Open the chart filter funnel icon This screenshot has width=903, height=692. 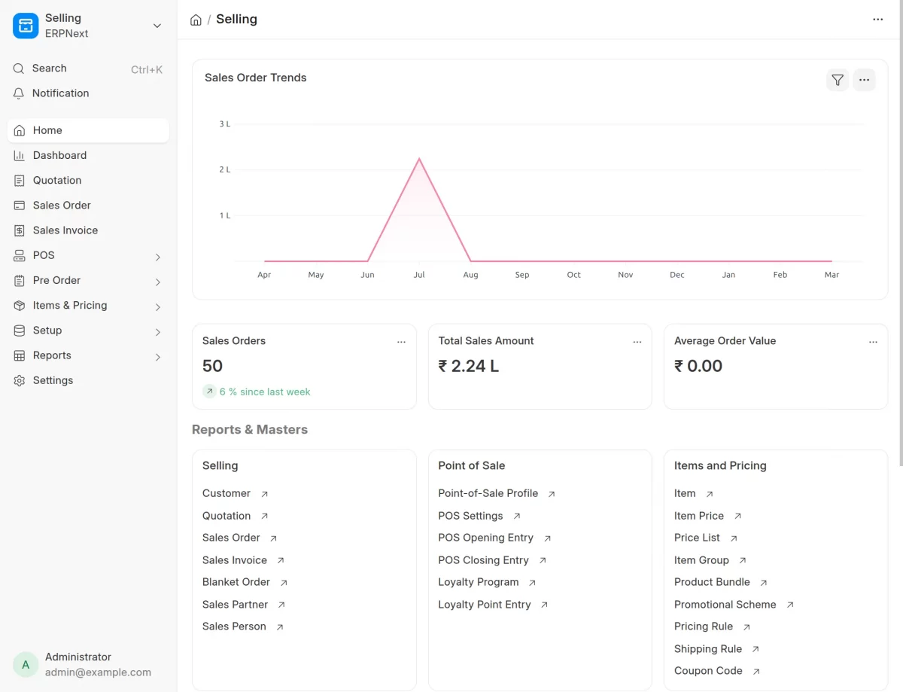point(838,80)
